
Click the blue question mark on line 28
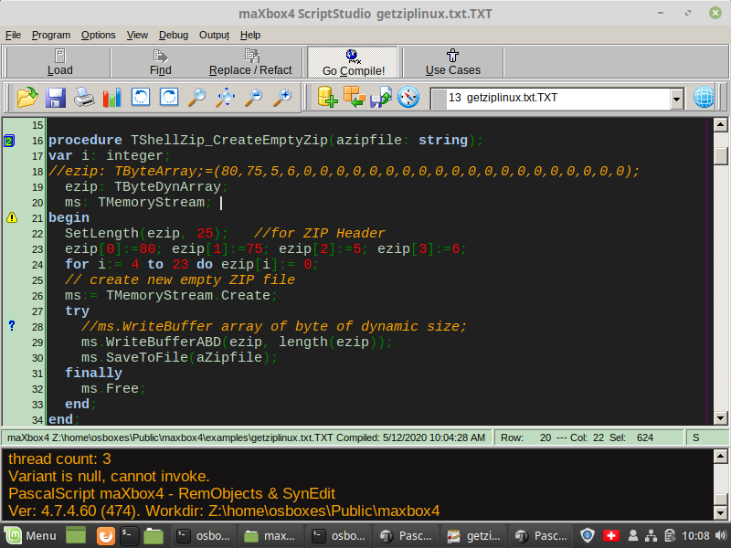(12, 326)
